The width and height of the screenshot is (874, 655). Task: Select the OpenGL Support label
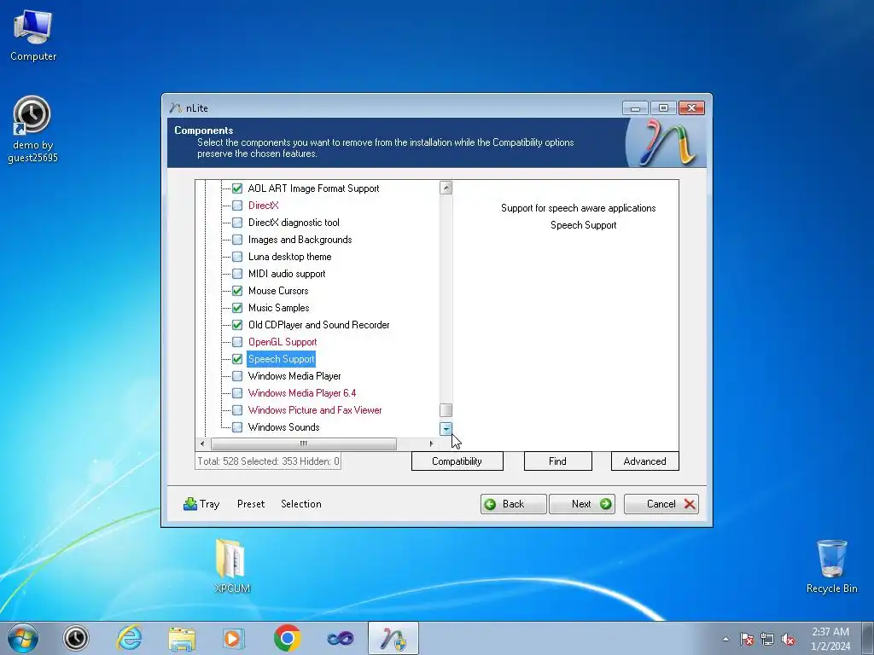283,342
